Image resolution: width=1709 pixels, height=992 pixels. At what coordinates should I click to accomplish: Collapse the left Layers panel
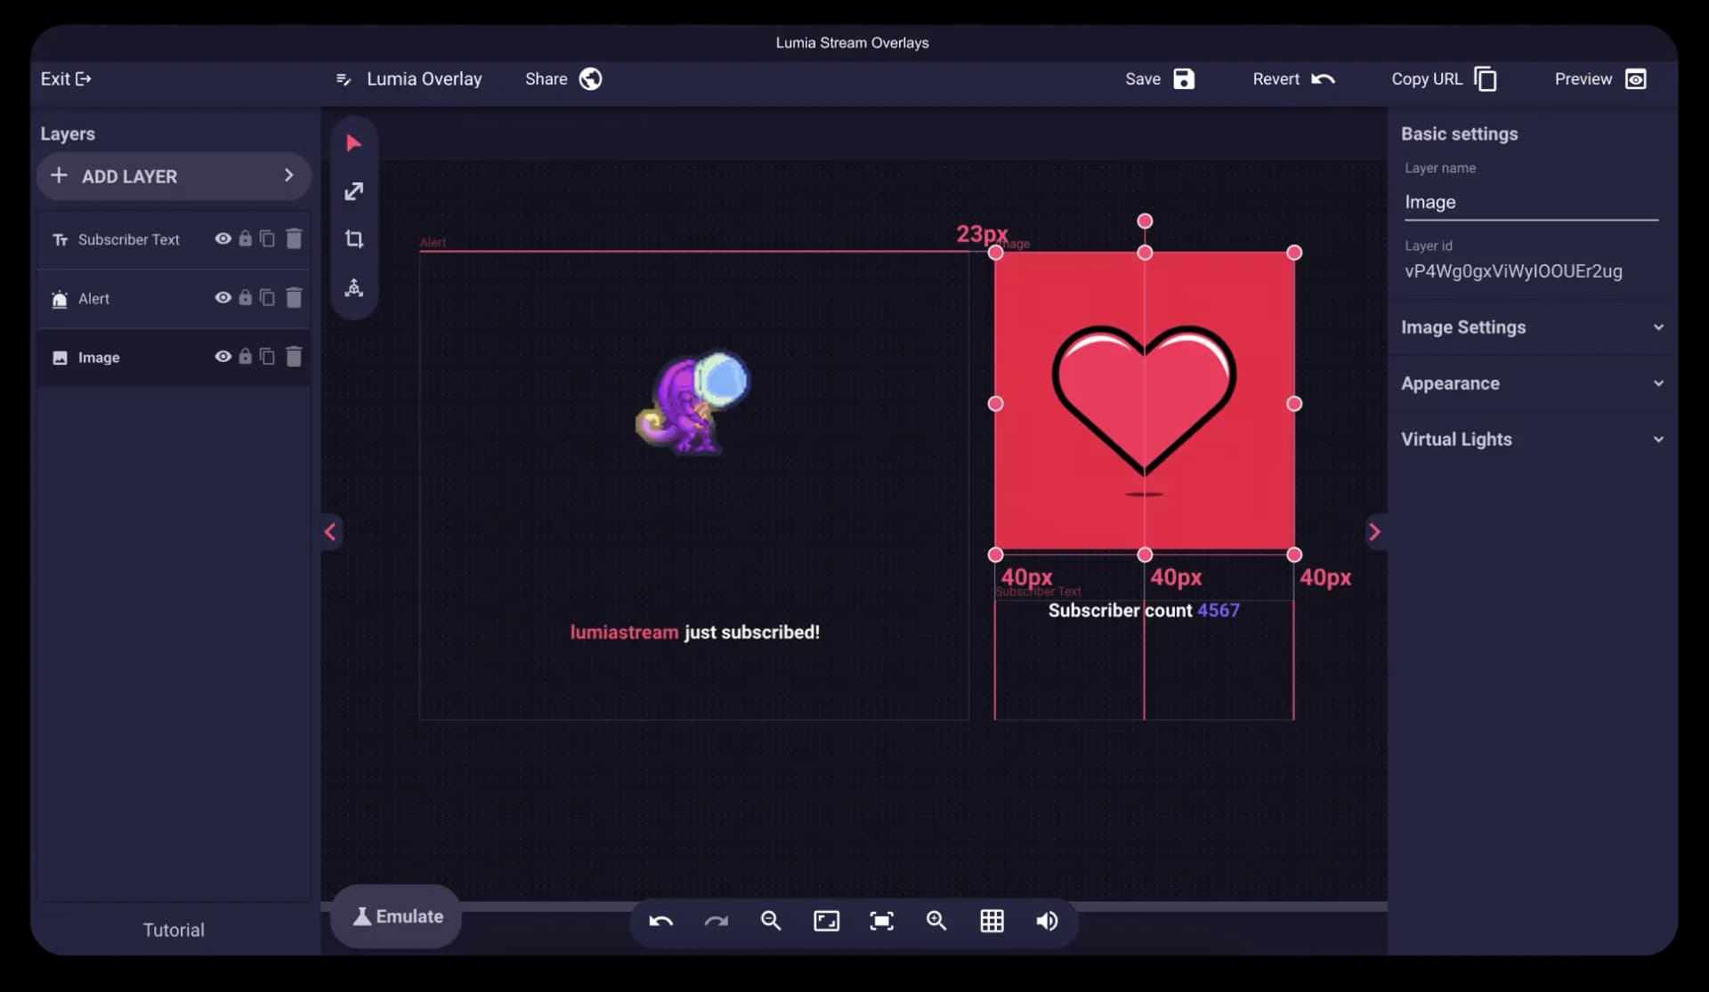point(330,532)
